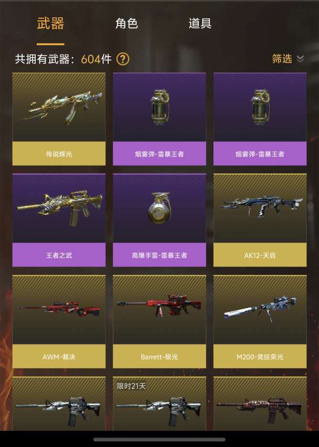This screenshot has height=447, width=319.
Task: Switch to the 道具 tab
Action: 200,23
